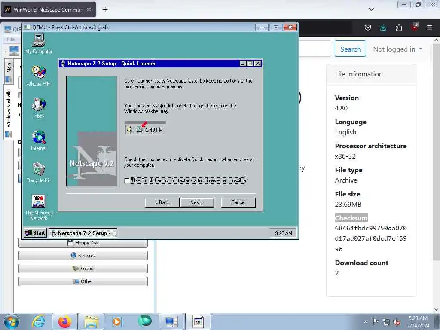This screenshot has height=330, width=440.
Task: Open the list all tabs dropdown
Action: pos(371,9)
